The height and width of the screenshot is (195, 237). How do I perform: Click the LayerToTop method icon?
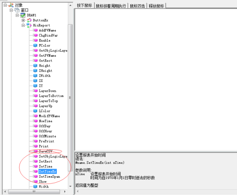tap(36, 101)
